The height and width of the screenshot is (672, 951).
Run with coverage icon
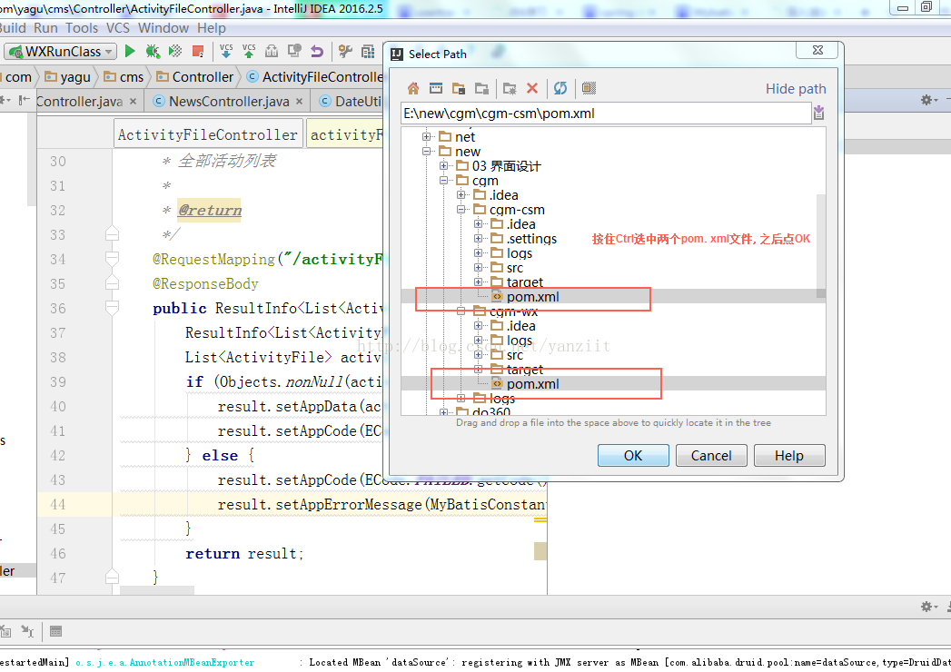[x=175, y=52]
